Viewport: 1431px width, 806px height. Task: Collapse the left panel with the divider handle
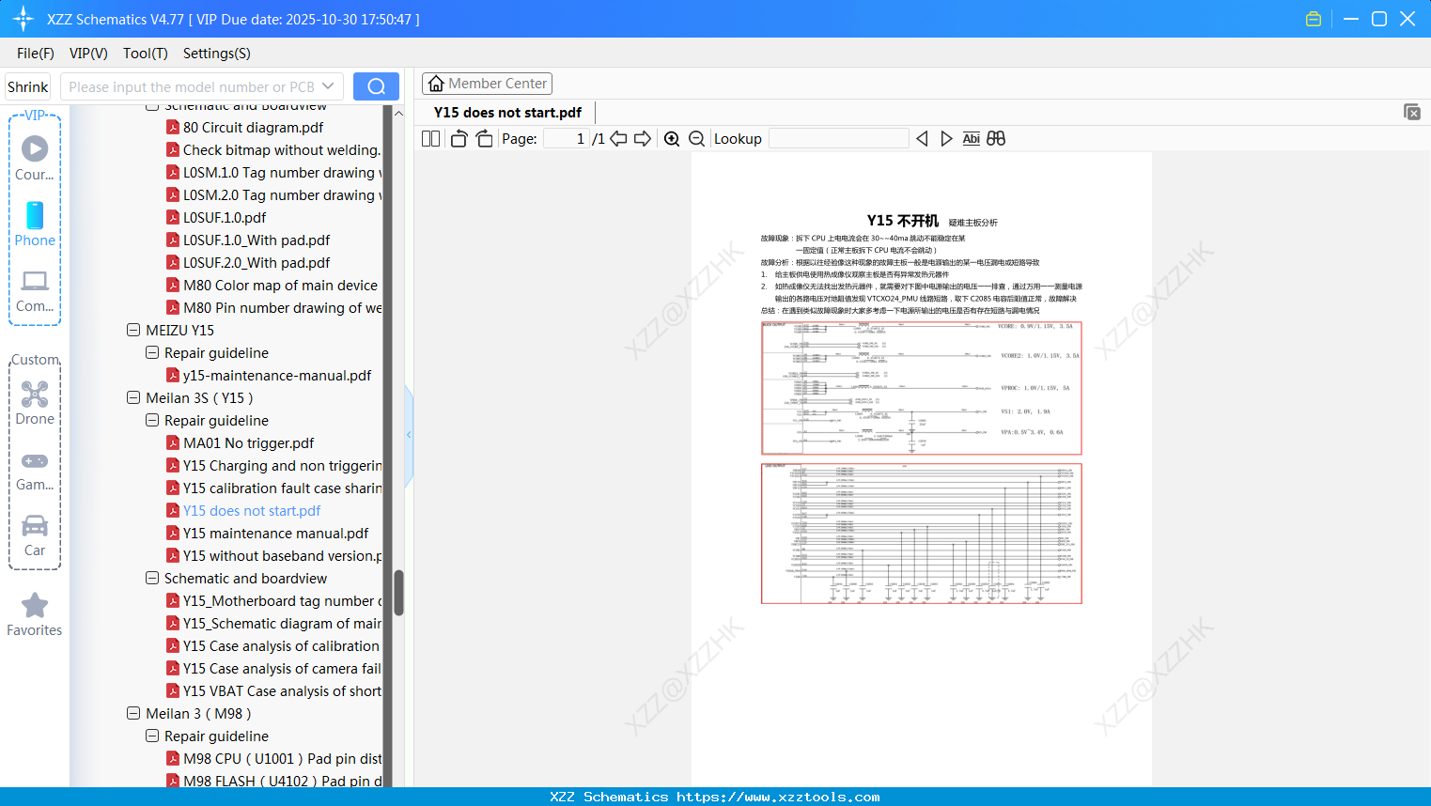coord(409,435)
